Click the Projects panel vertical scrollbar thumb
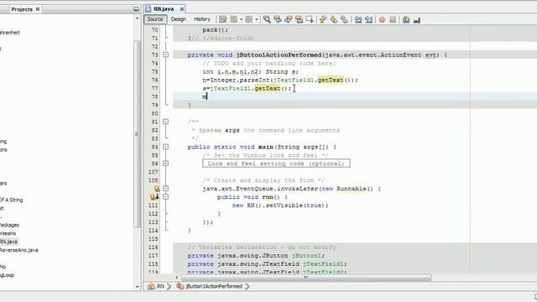Image resolution: width=537 pixels, height=302 pixels. (x=138, y=134)
